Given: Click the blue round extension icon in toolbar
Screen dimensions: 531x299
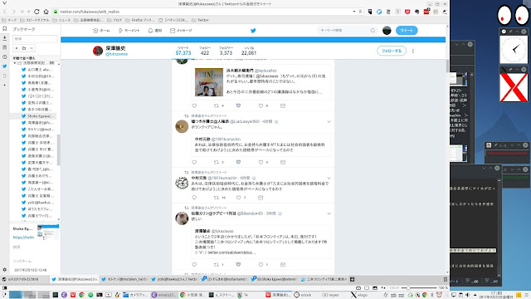Looking at the screenshot, I should pos(379,12).
